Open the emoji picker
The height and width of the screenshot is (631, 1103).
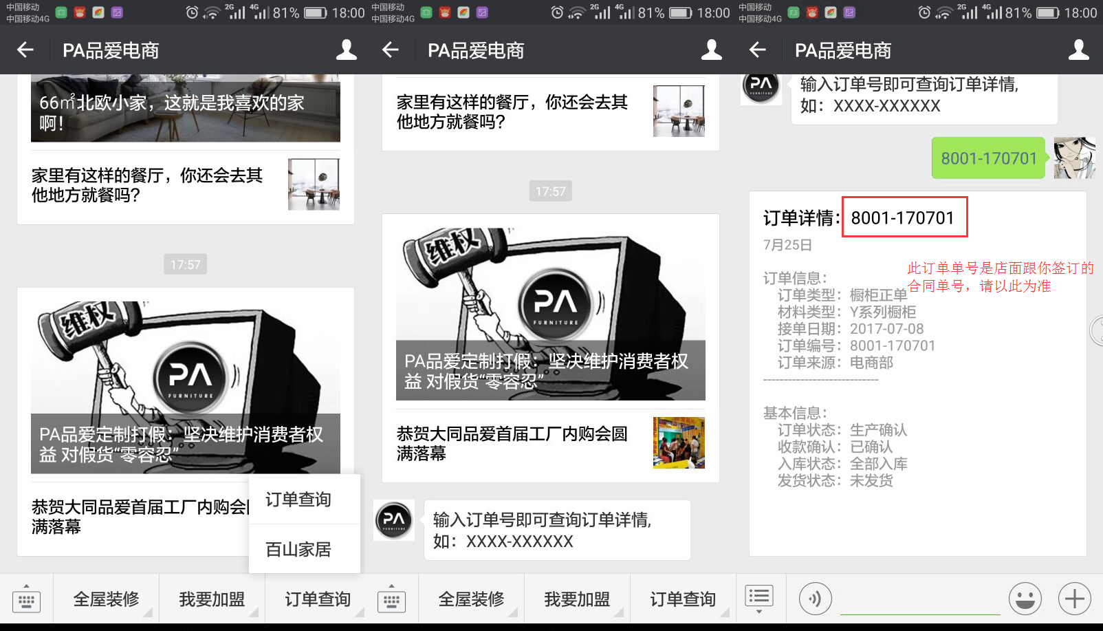point(1025,599)
